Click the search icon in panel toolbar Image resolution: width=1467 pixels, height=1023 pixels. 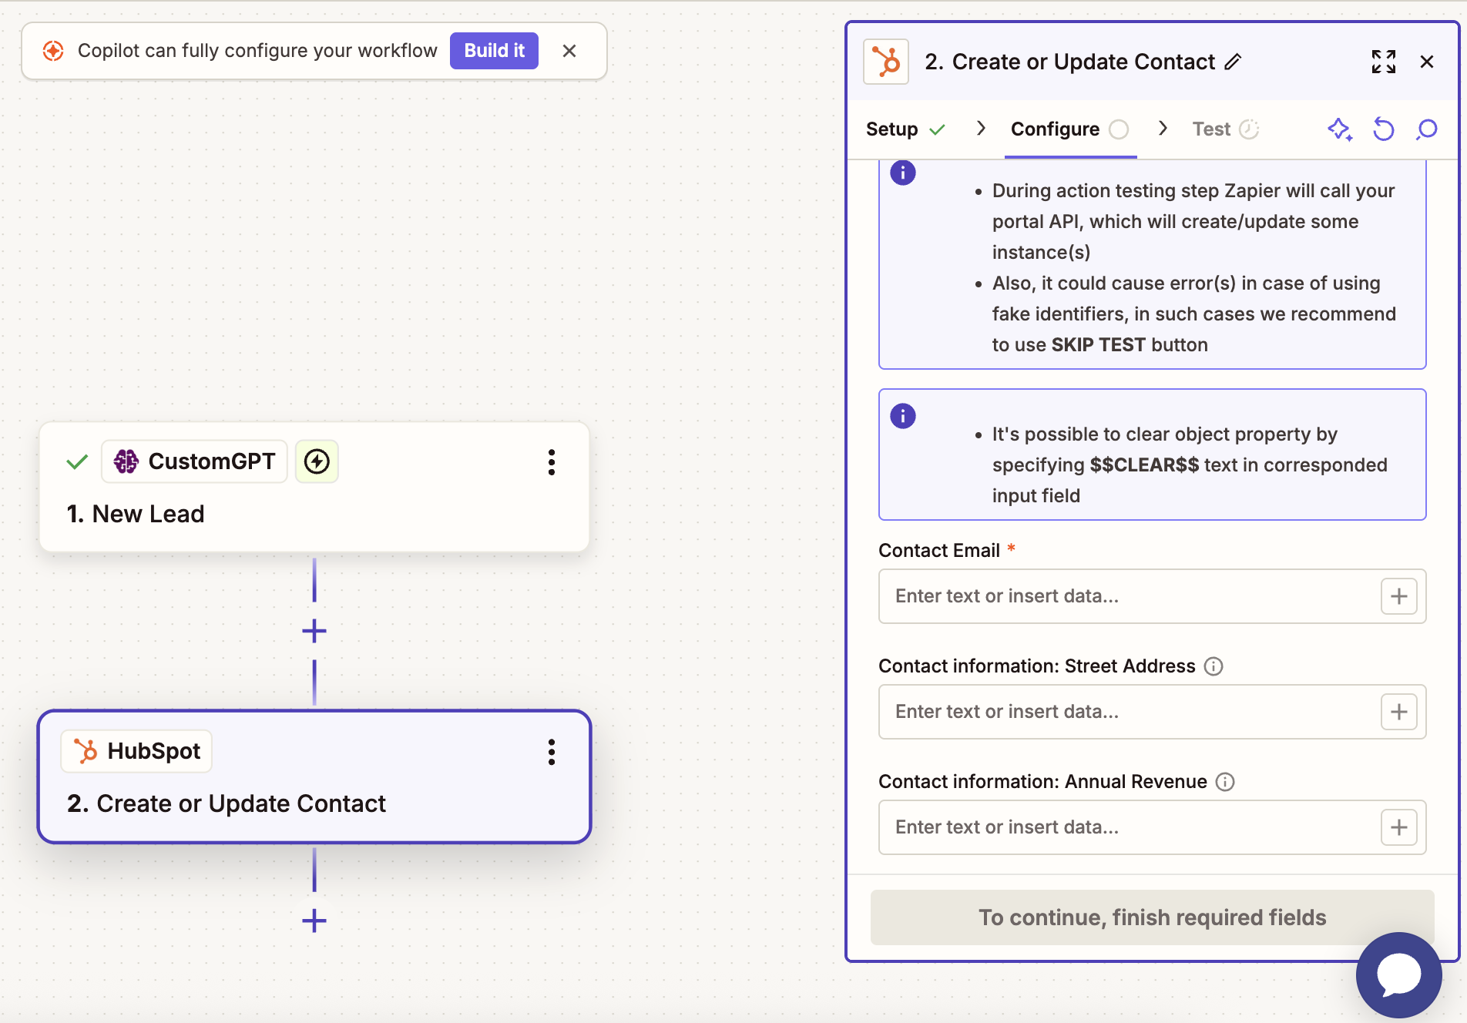[1427, 129]
